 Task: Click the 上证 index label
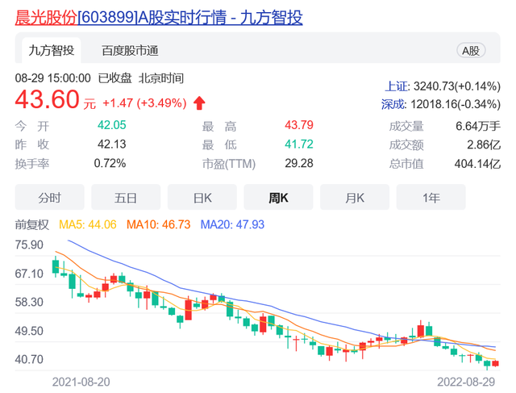click(x=395, y=86)
